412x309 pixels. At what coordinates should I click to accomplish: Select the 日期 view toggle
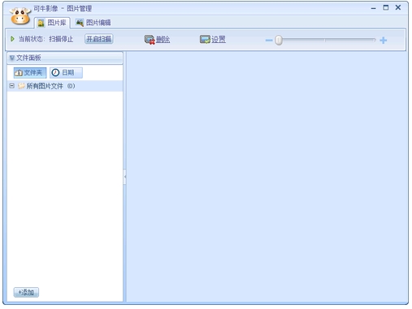tap(66, 73)
